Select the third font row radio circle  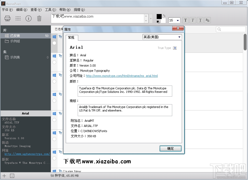[x=54, y=81]
